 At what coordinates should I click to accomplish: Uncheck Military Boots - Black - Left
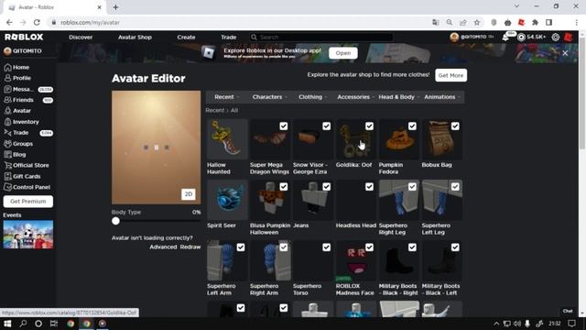pyautogui.click(x=455, y=247)
